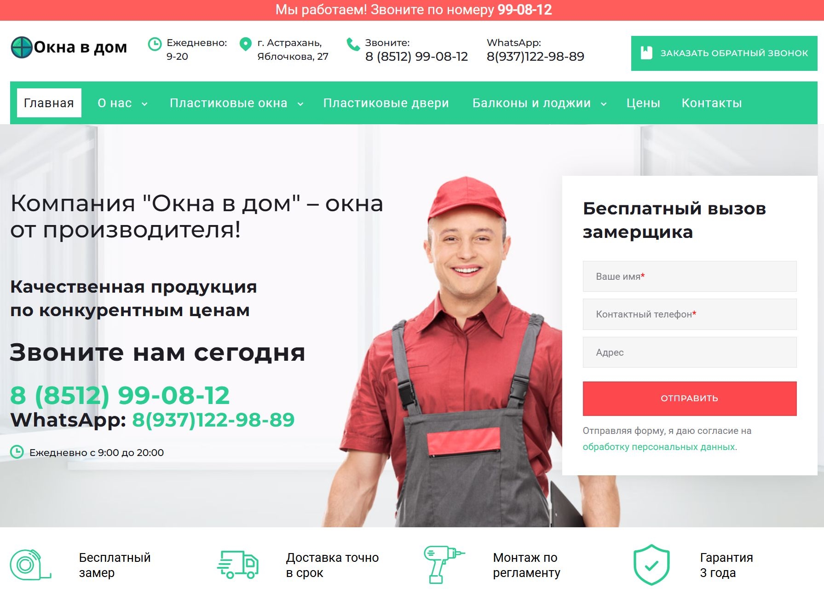The height and width of the screenshot is (606, 824).
Task: Expand the Пластиковые окна menu chevron
Action: click(300, 104)
